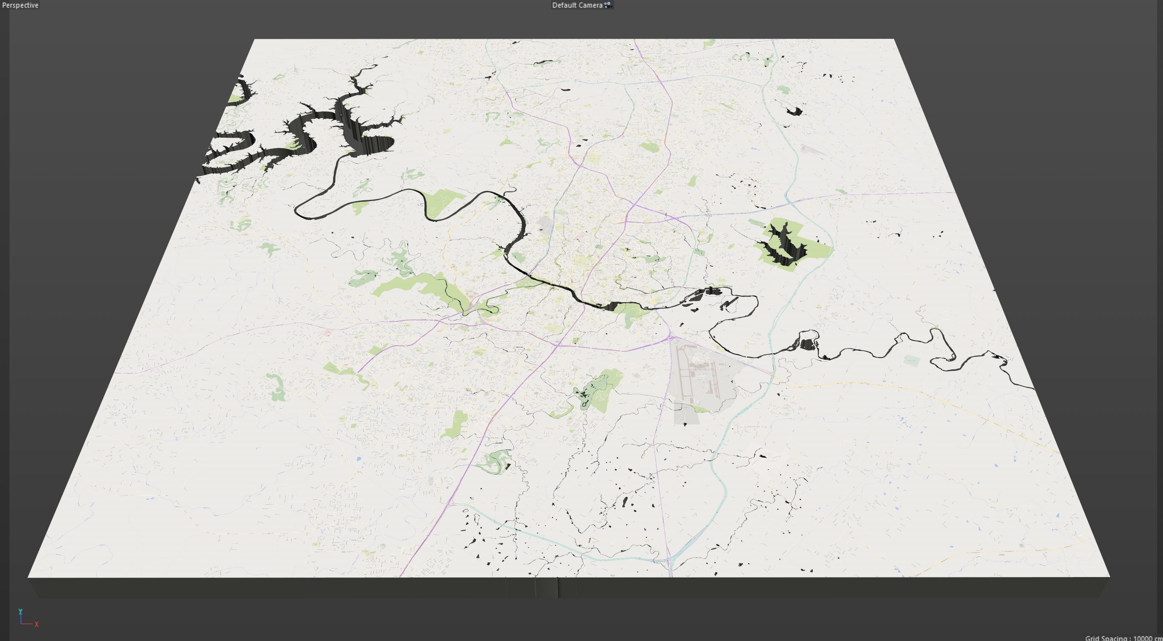This screenshot has height=641, width=1163.
Task: Click the Perspective view label
Action: point(20,5)
